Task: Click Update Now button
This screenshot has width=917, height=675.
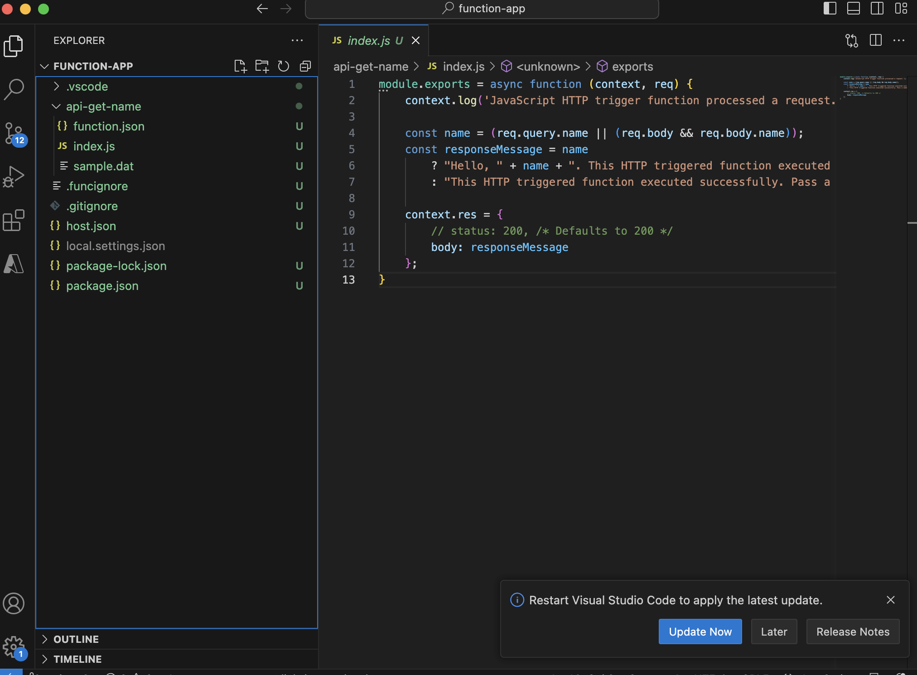Action: click(x=700, y=632)
